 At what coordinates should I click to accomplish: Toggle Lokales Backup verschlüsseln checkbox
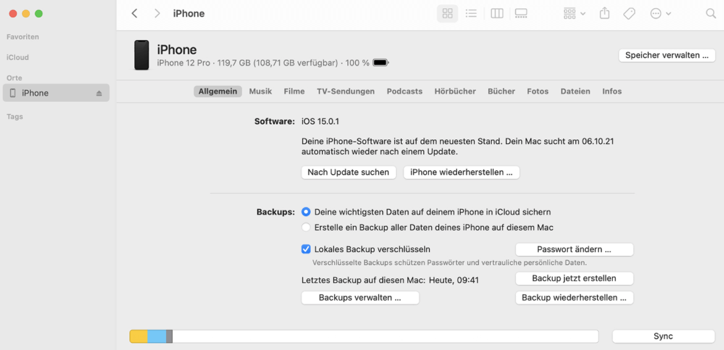pyautogui.click(x=306, y=249)
